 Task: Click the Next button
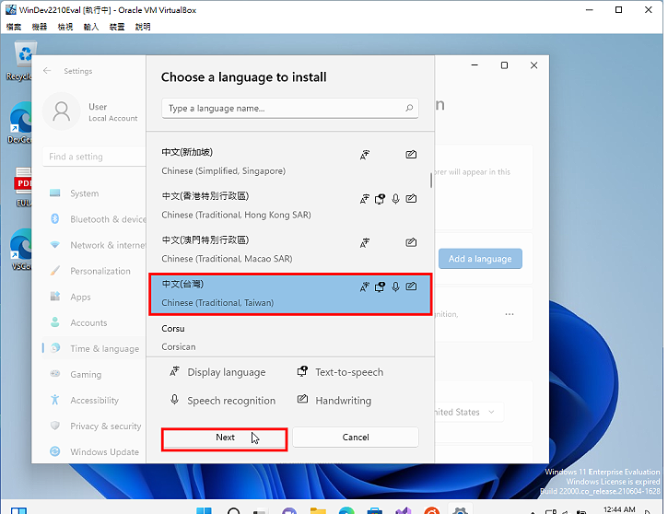[x=225, y=438]
